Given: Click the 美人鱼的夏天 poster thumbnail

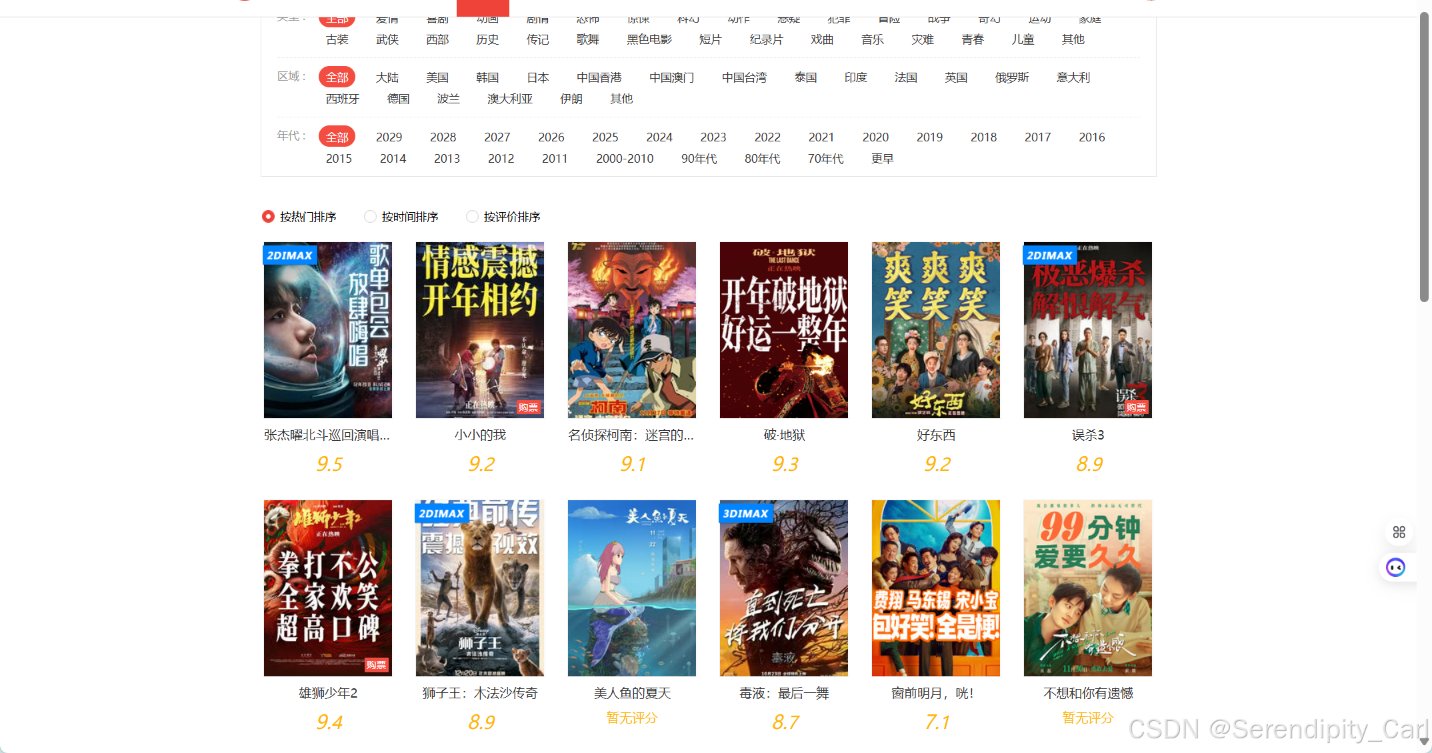Looking at the screenshot, I should 631,588.
